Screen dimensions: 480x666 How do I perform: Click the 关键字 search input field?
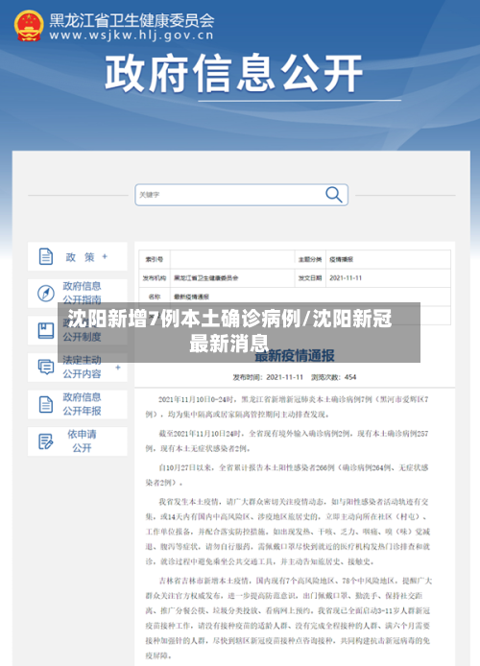[x=229, y=195]
